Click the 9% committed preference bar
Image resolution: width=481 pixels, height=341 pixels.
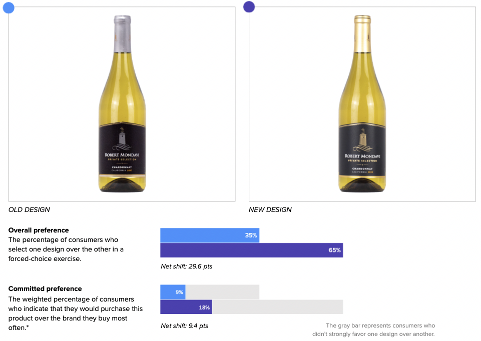(173, 292)
